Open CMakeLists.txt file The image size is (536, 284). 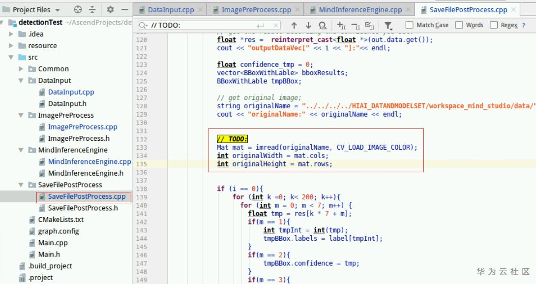60,220
